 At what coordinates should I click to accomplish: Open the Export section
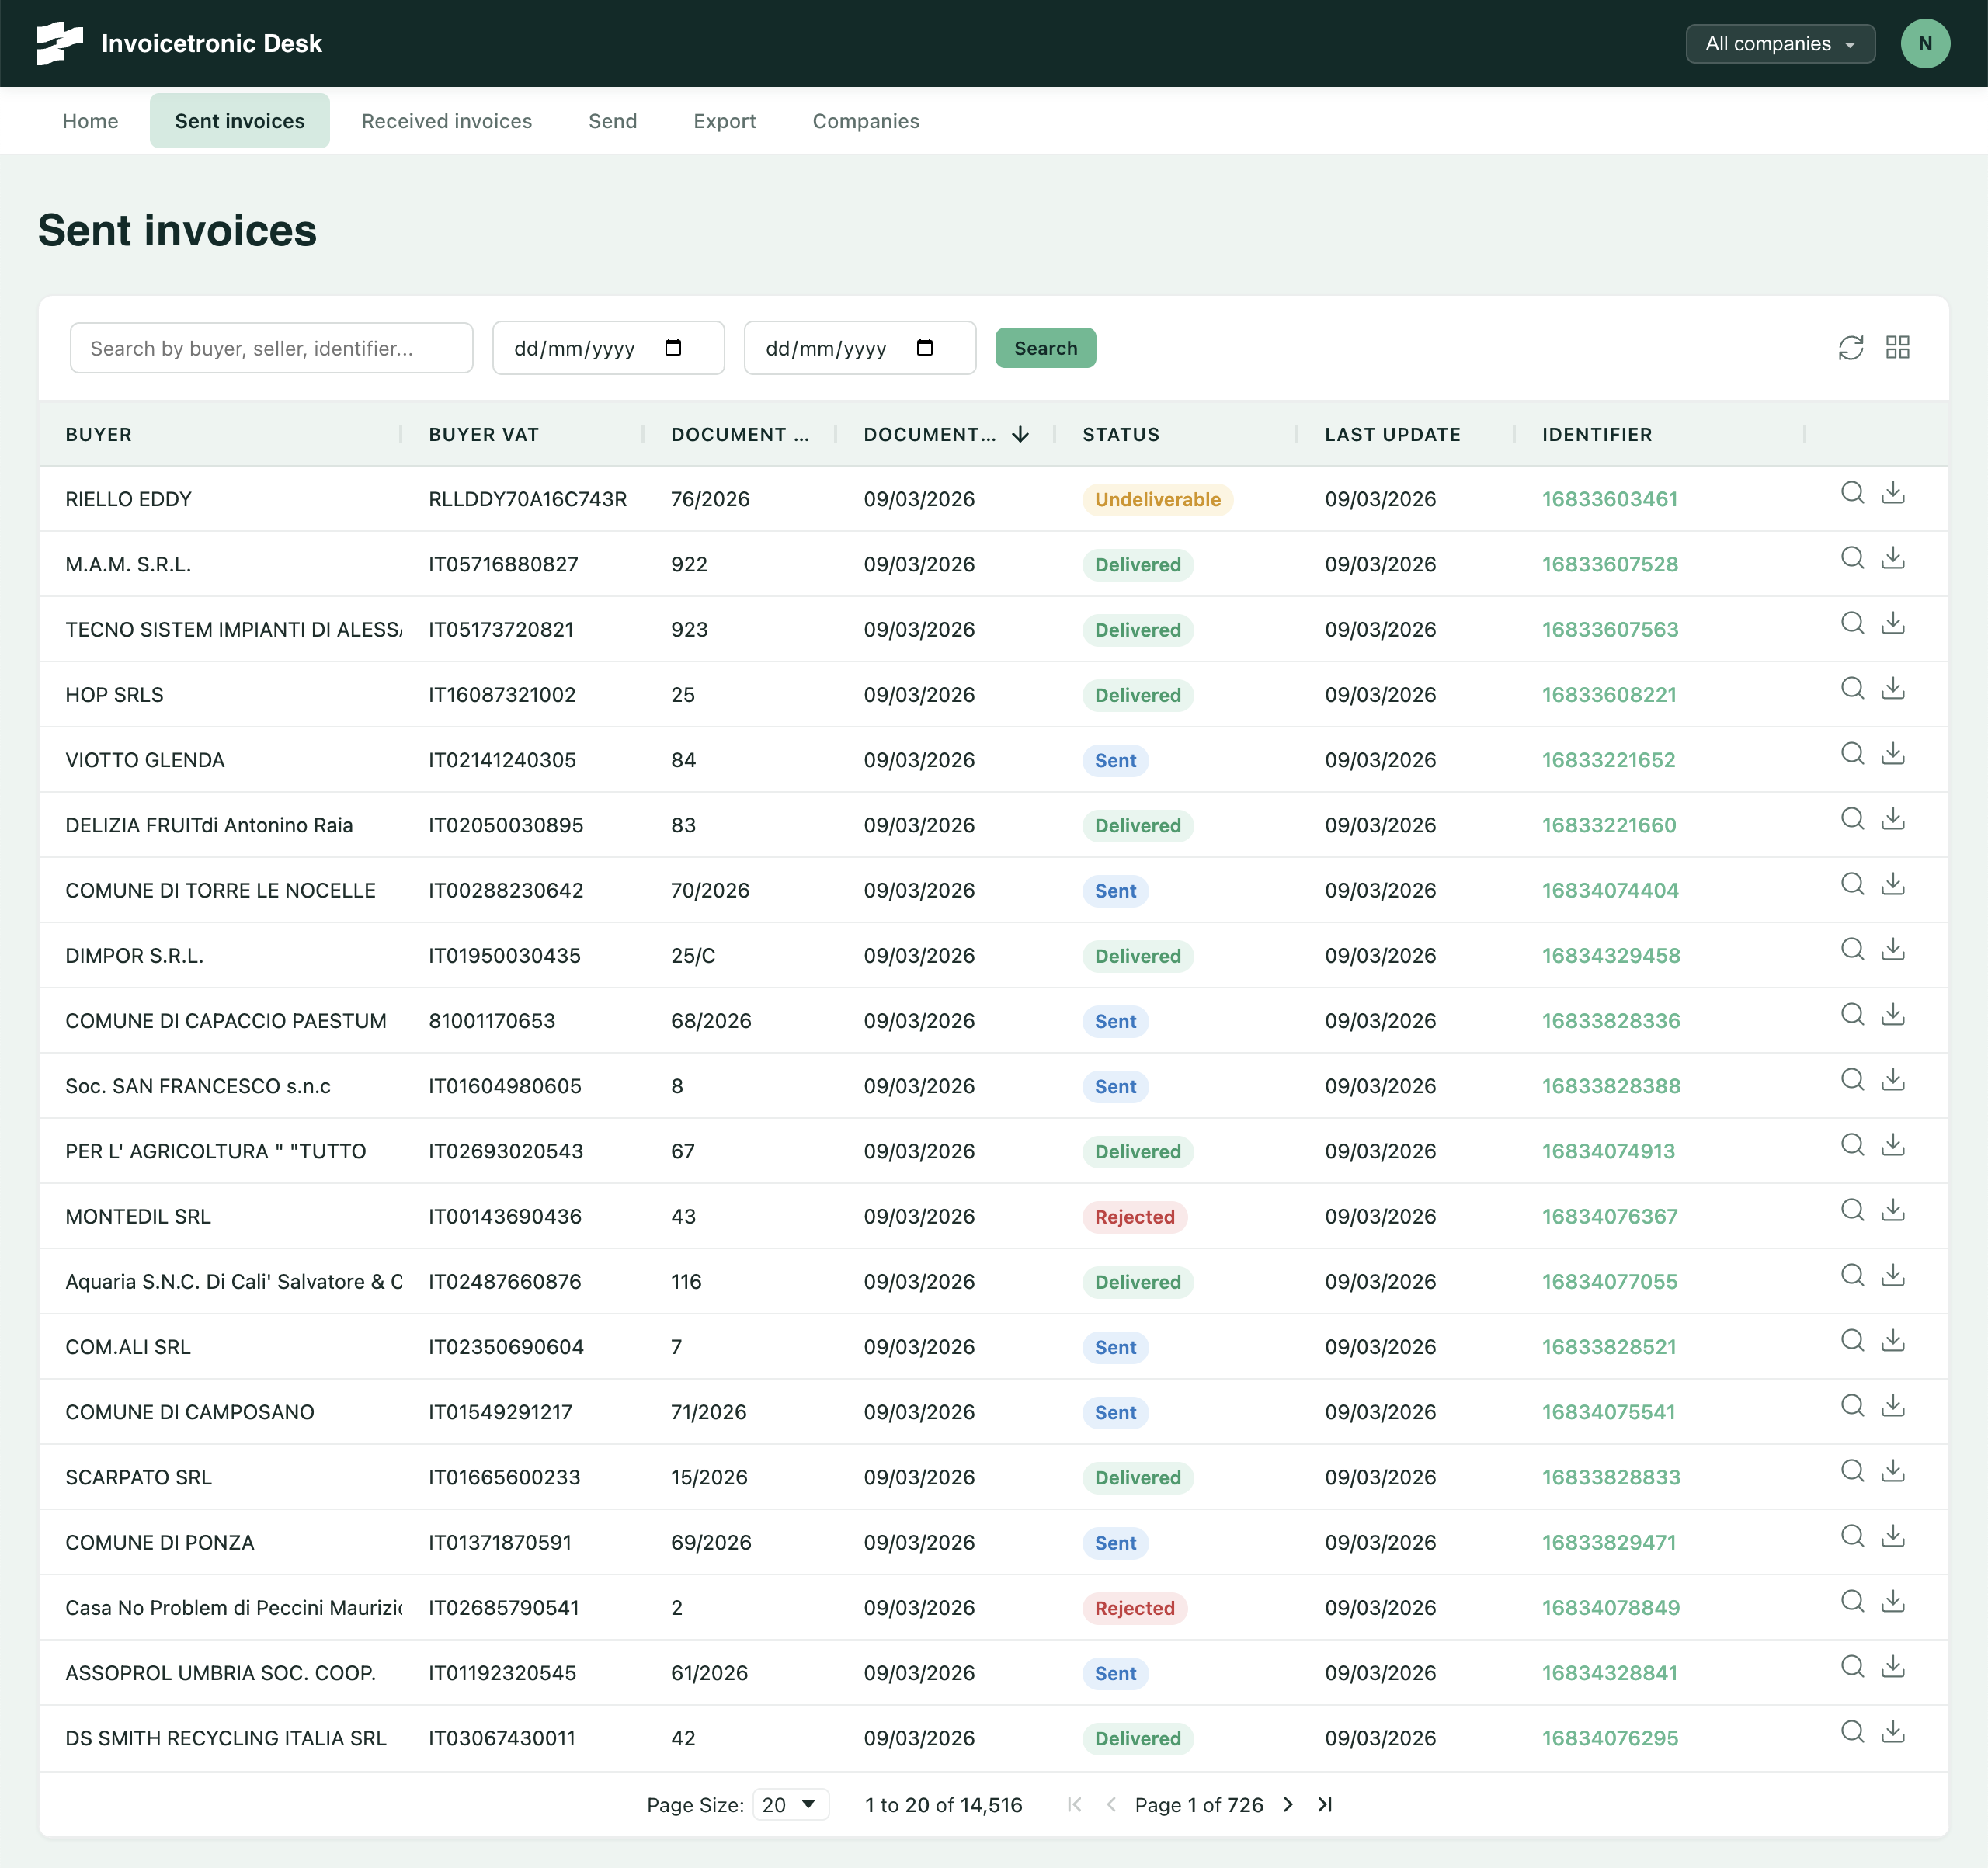pyautogui.click(x=724, y=120)
